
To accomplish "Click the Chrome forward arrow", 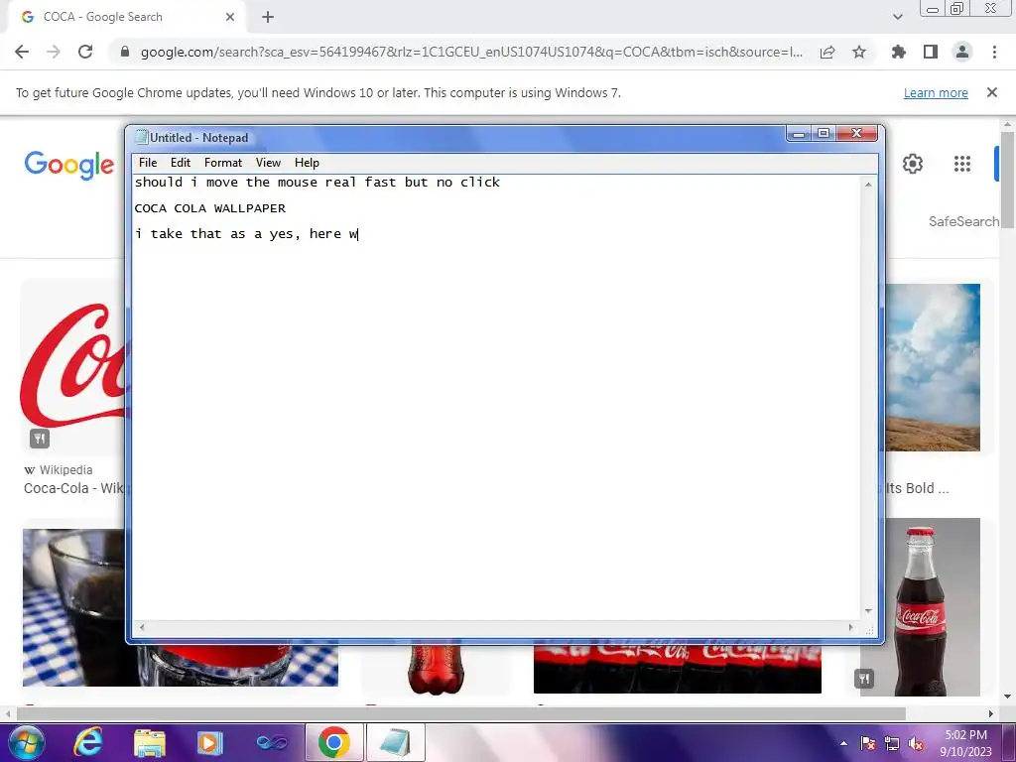I will click(x=54, y=52).
